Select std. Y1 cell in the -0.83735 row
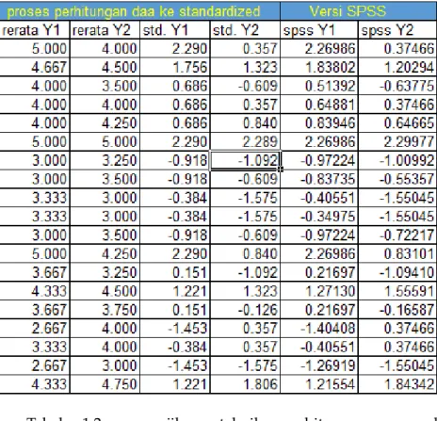This screenshot has width=437, height=421. pos(175,179)
